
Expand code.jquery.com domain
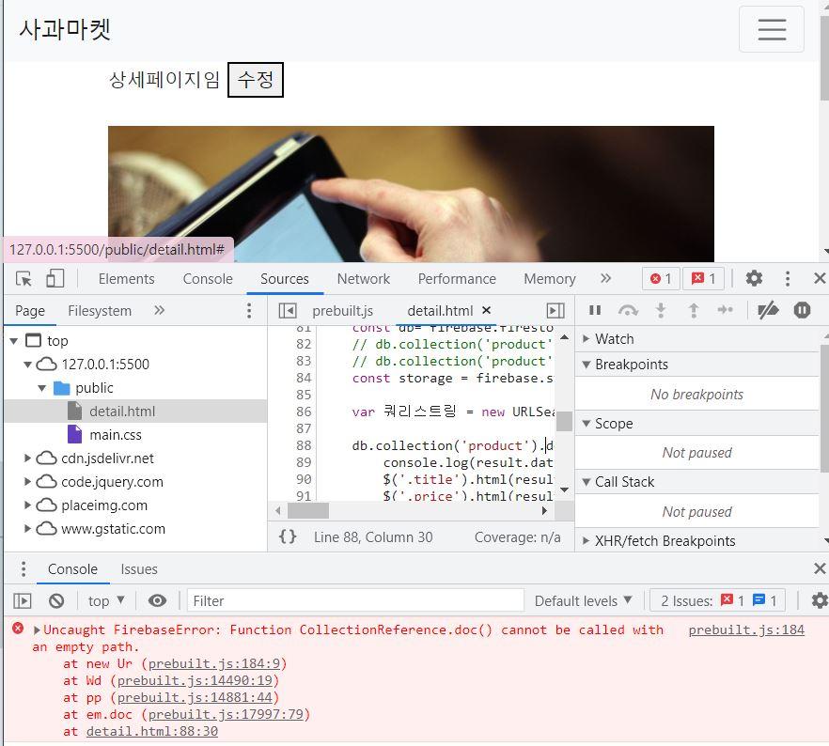click(x=27, y=481)
